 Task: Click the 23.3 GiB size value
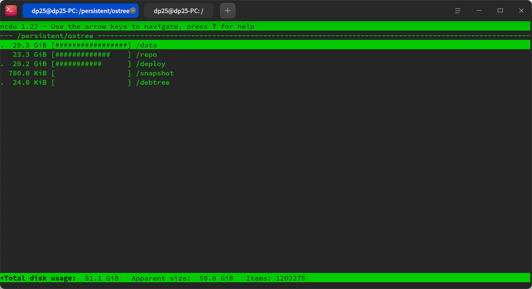click(x=30, y=54)
